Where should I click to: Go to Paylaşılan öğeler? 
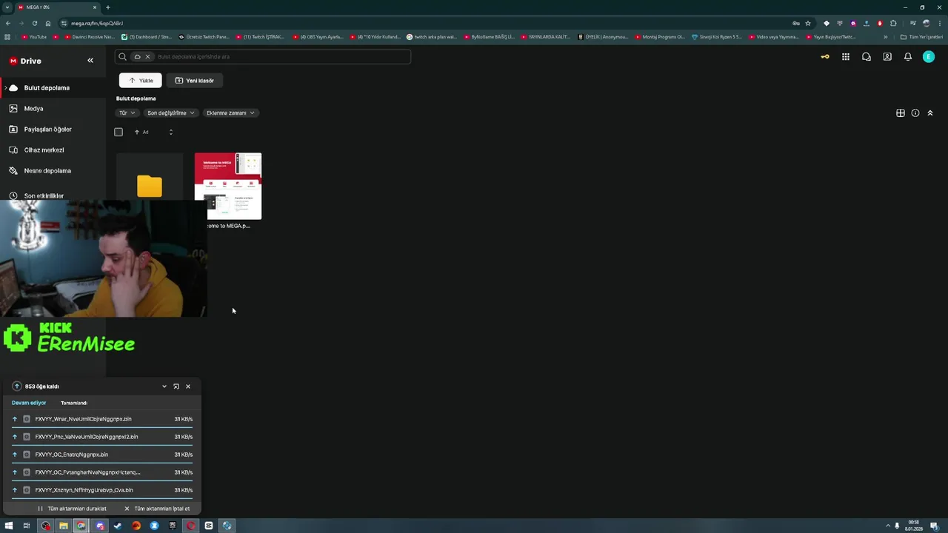point(53,129)
